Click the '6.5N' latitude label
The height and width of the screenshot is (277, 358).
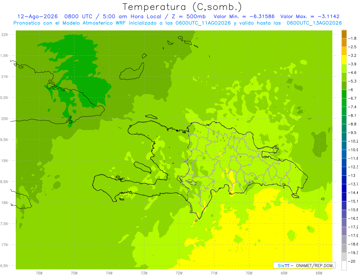[x=4, y=266]
